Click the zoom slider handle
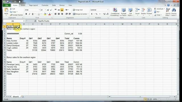Viewport: 182px width, 102px height. (167, 99)
